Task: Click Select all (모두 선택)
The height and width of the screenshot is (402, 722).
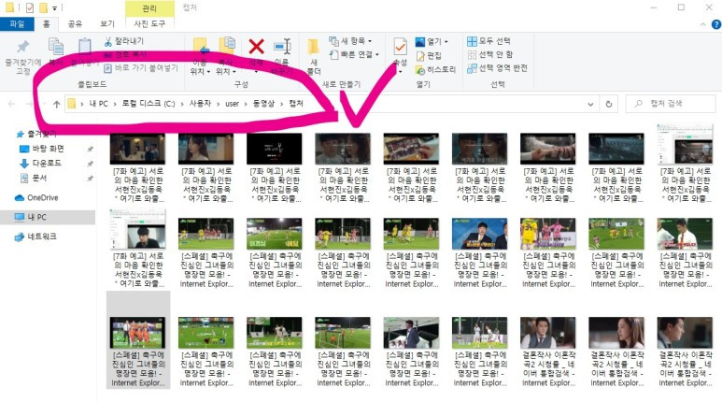Action: (x=488, y=41)
